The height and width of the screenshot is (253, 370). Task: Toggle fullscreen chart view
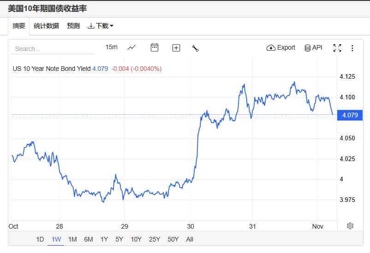point(337,48)
